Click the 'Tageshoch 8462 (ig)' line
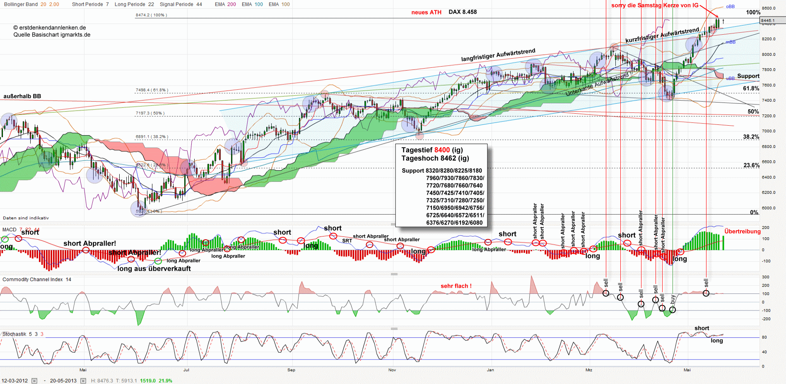786x384 pixels. (435, 158)
